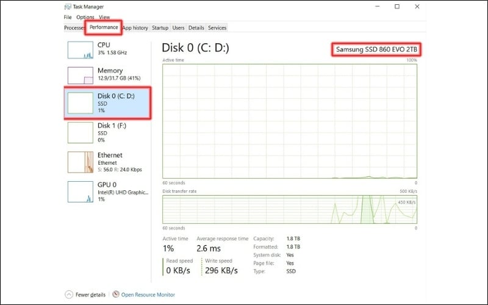Open Resource Monitor link
Viewport: 488px width, 305px height.
coord(148,295)
